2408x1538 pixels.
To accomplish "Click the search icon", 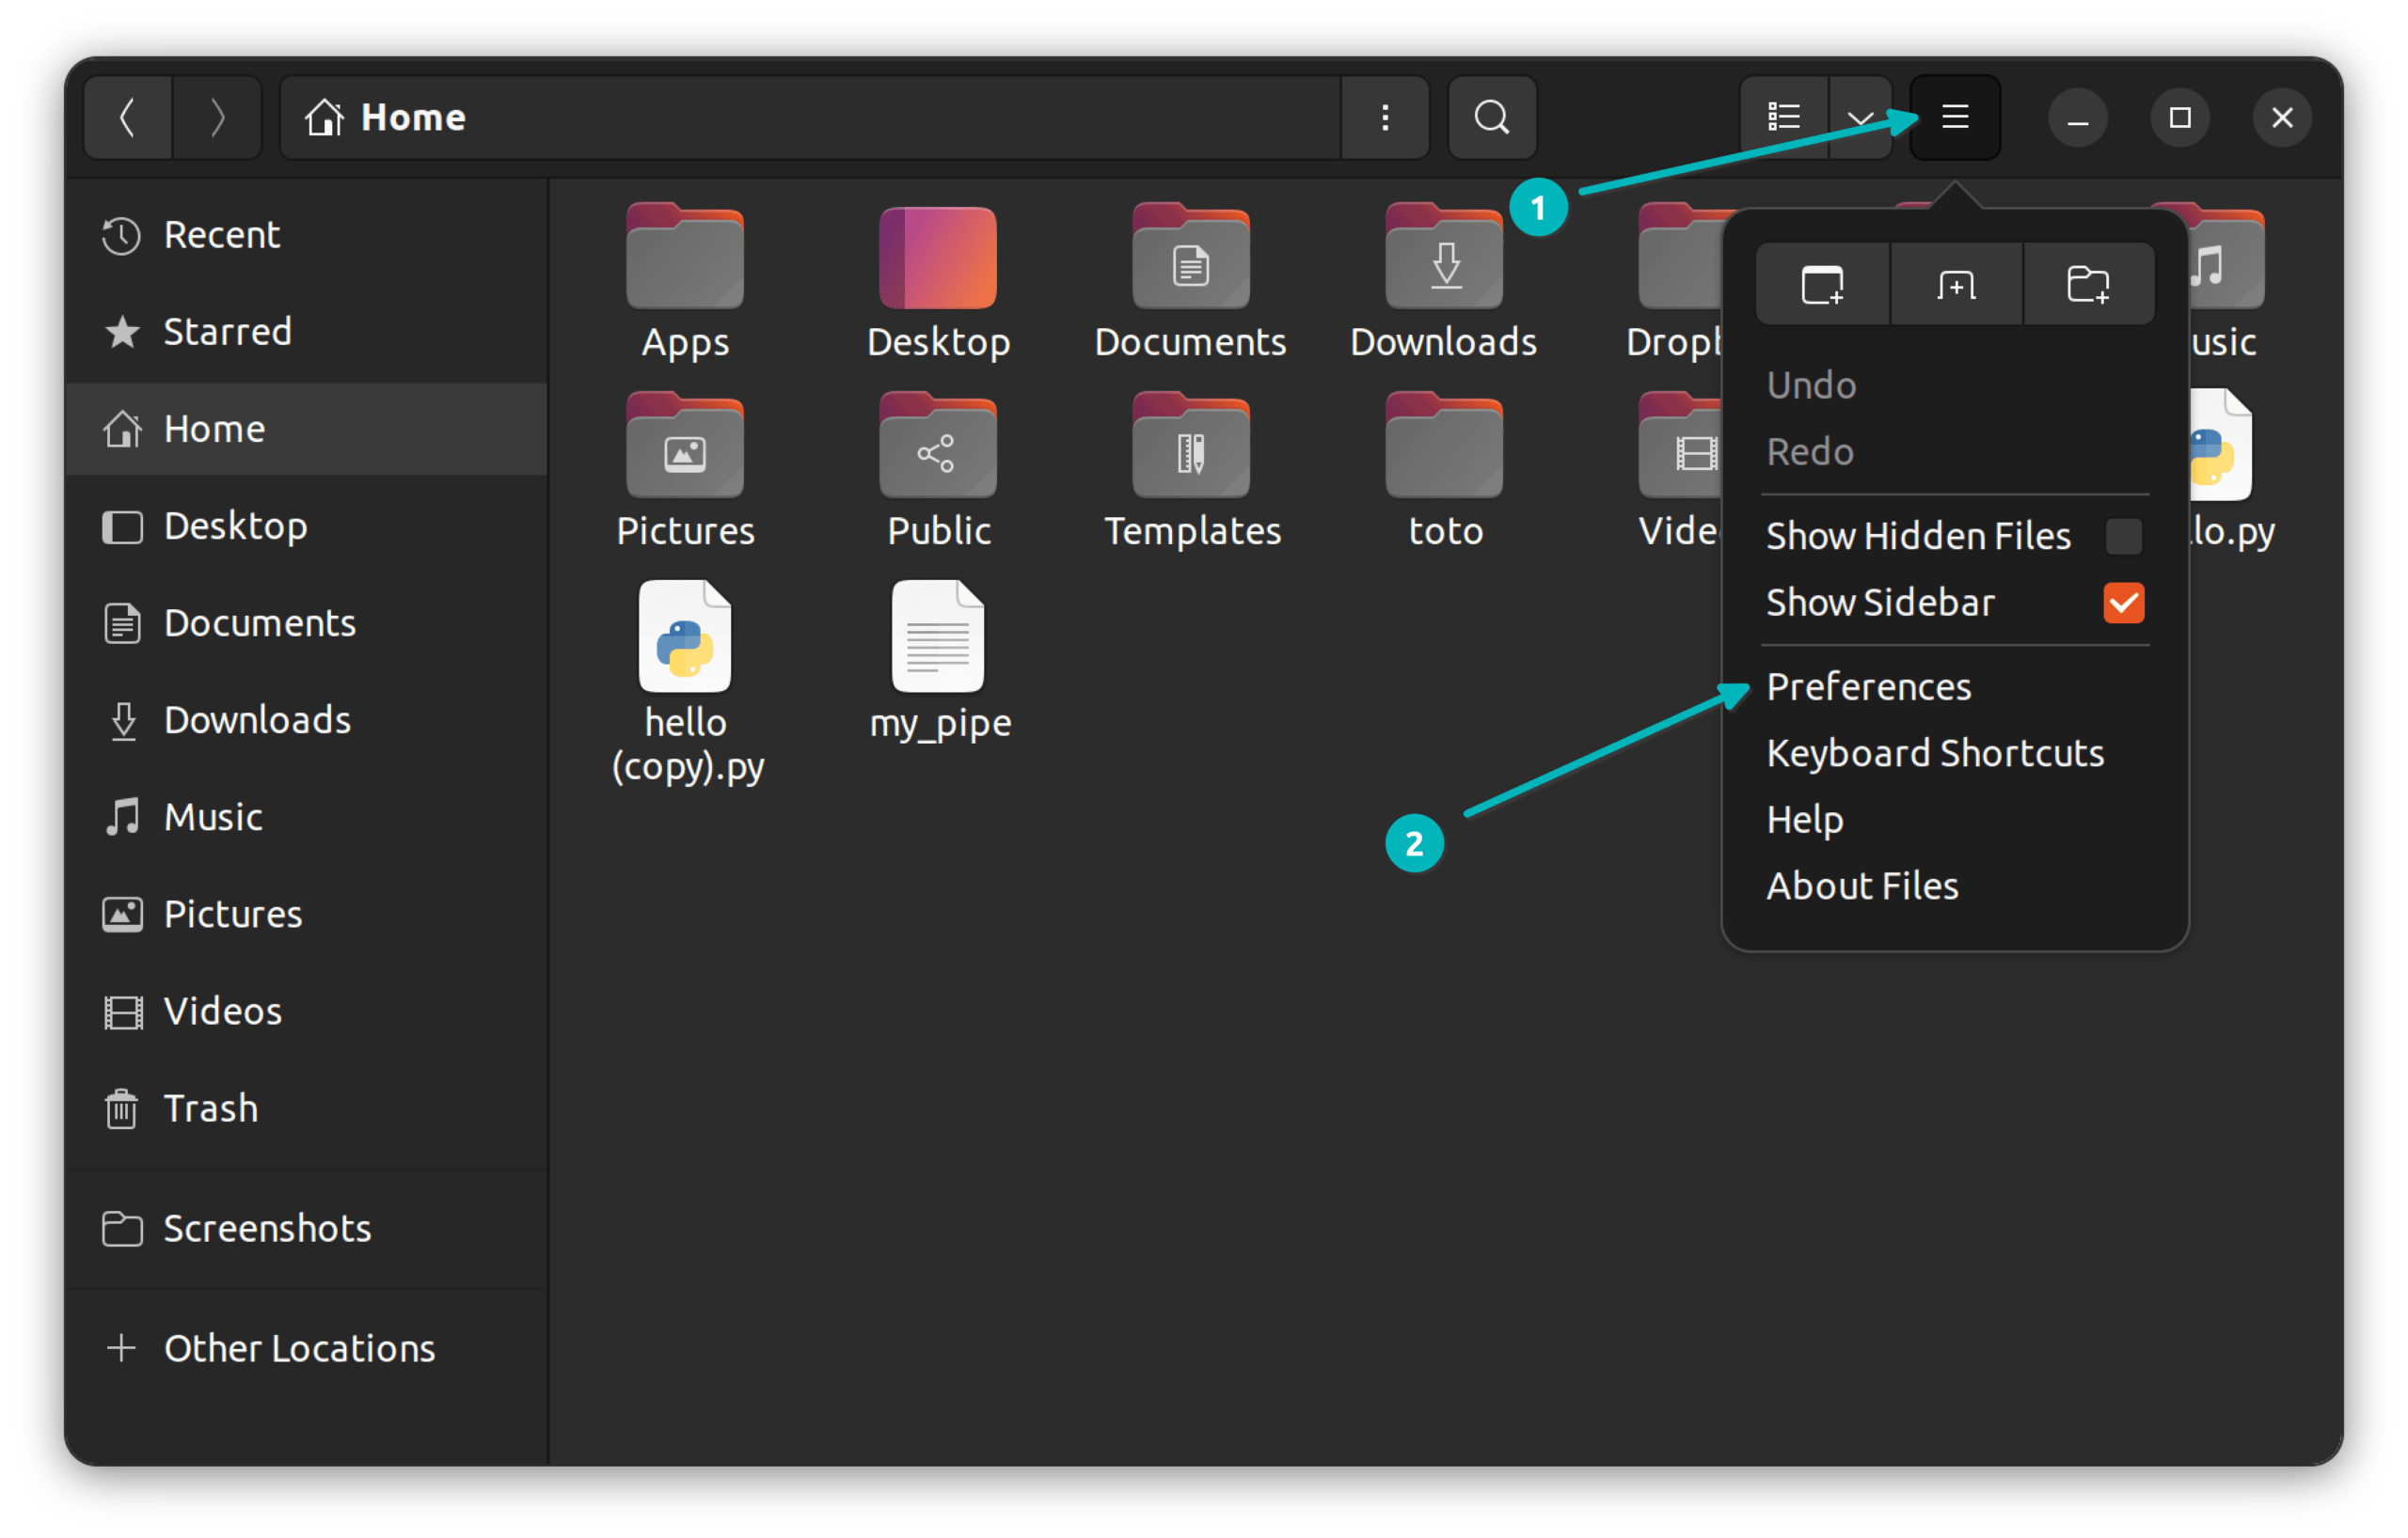I will [1489, 117].
